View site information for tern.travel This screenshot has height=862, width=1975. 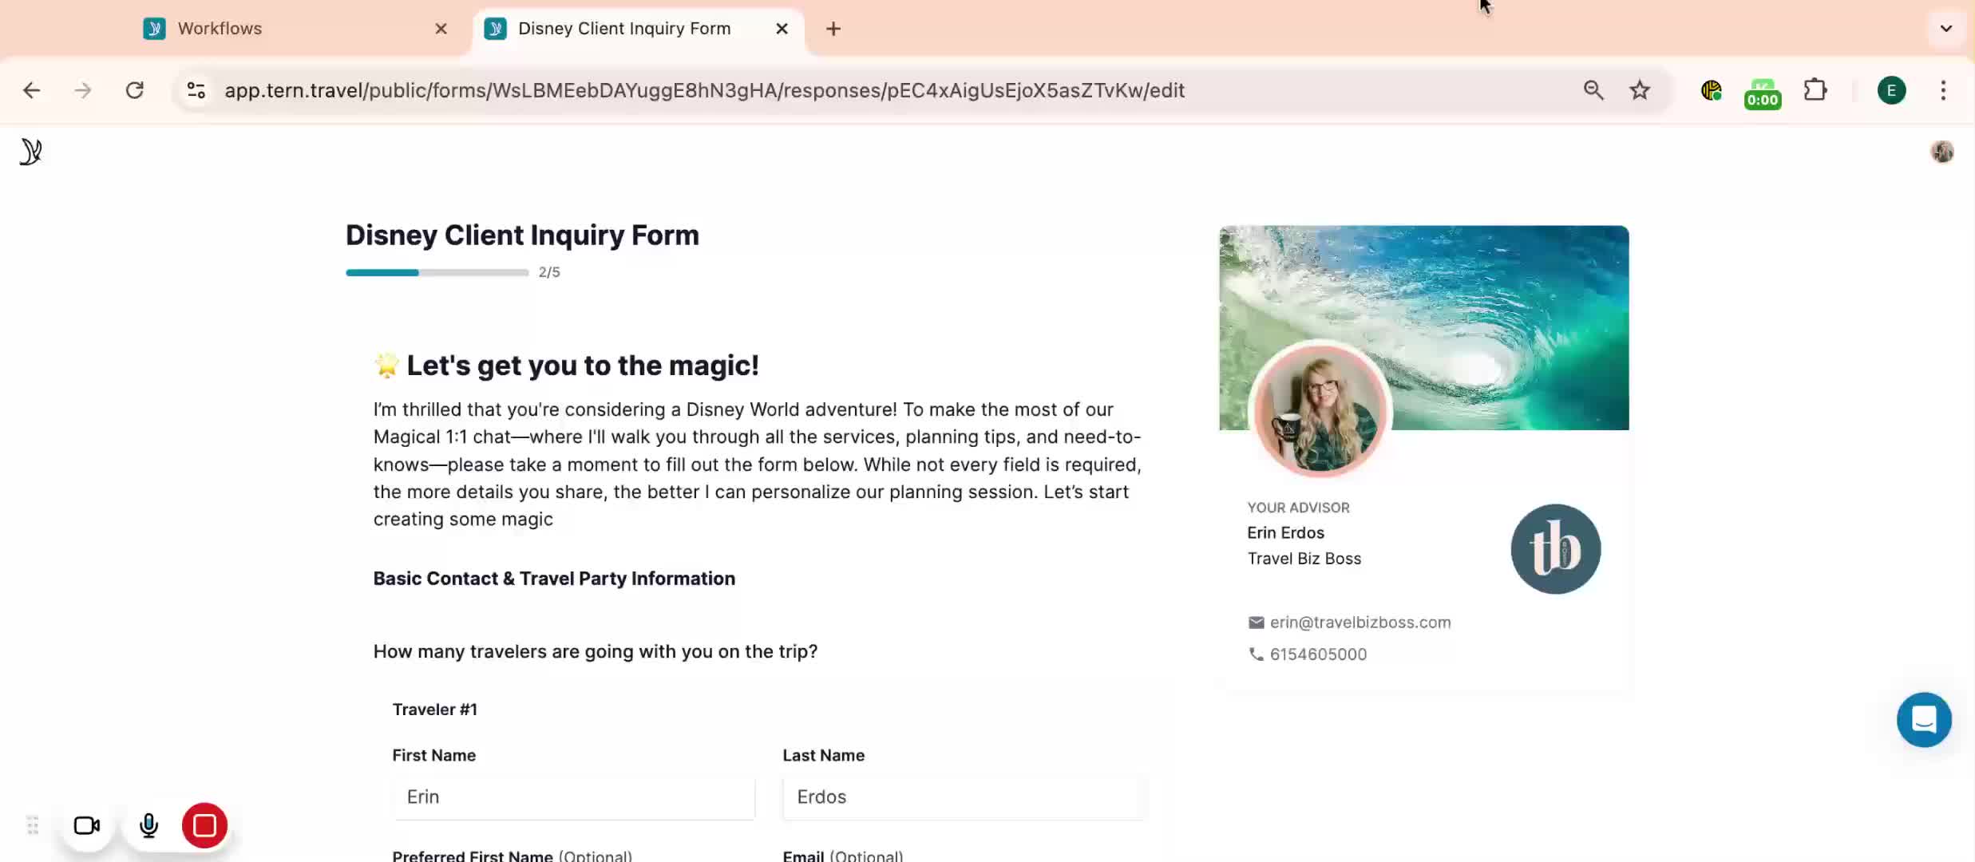[196, 90]
